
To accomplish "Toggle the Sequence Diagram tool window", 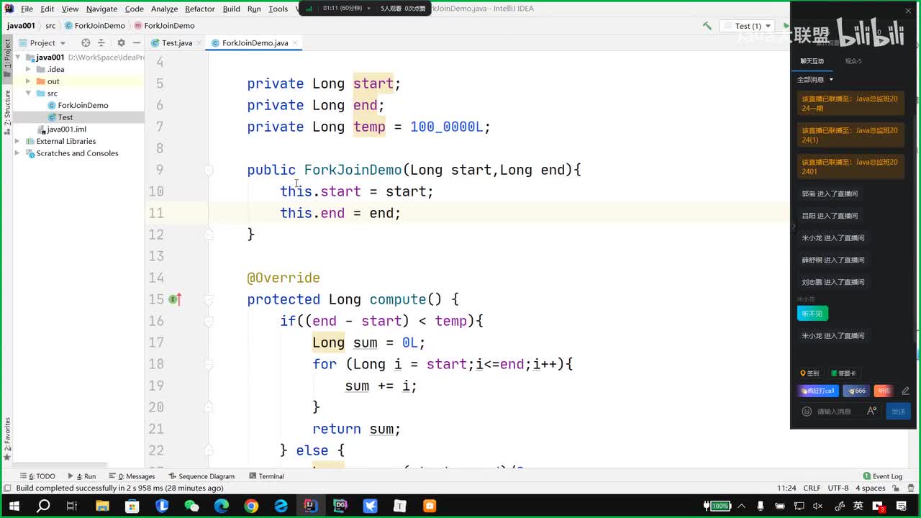I will click(201, 476).
